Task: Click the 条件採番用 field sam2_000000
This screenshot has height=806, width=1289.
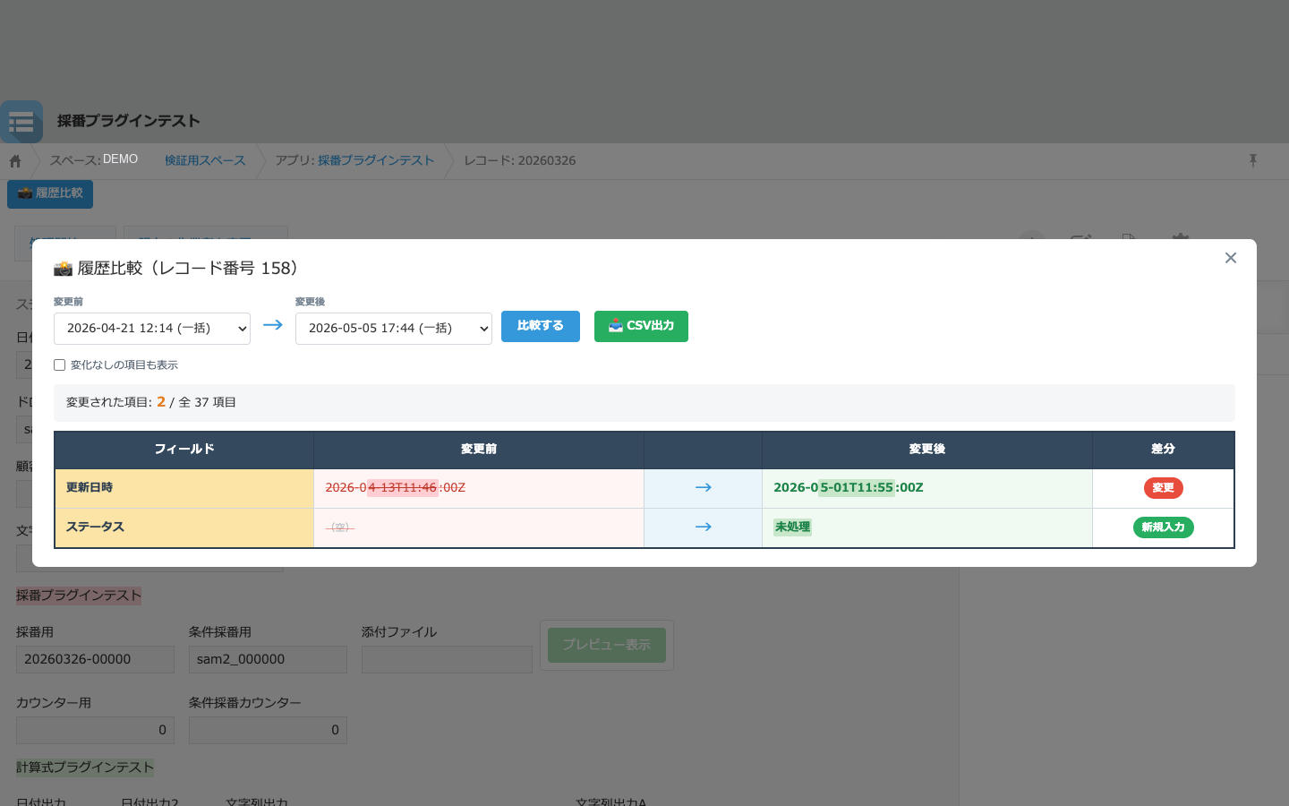Action: coord(268,660)
